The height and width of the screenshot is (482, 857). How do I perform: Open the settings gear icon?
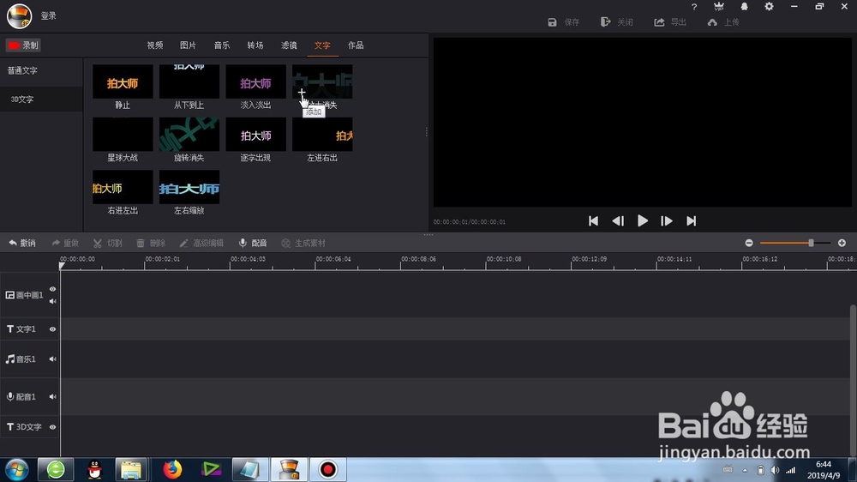769,7
